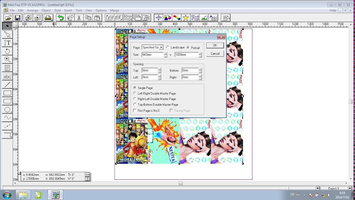The image size is (355, 200).
Task: Select the Rotate tool
Action: 7,51
